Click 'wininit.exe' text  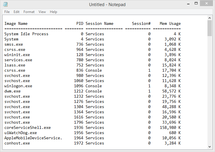point(17,55)
